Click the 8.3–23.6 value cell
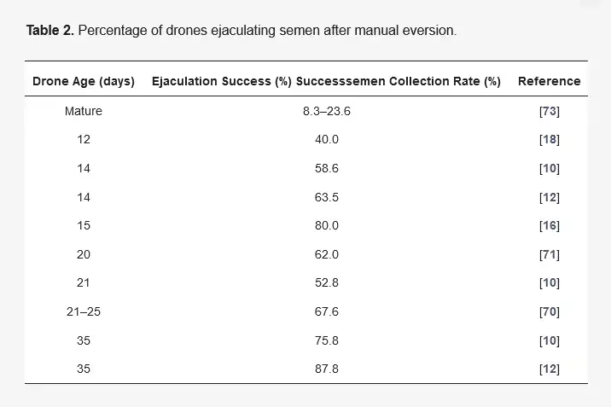Viewport: 611px width, 407px height. (326, 110)
